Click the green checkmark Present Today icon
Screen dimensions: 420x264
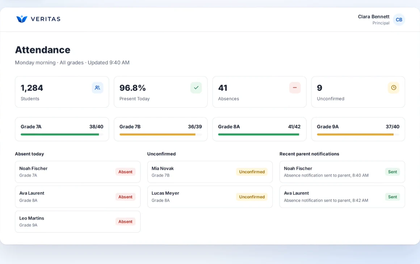point(196,88)
